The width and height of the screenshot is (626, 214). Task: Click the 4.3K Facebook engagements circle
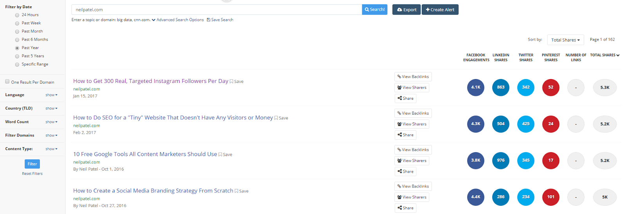pos(476,124)
